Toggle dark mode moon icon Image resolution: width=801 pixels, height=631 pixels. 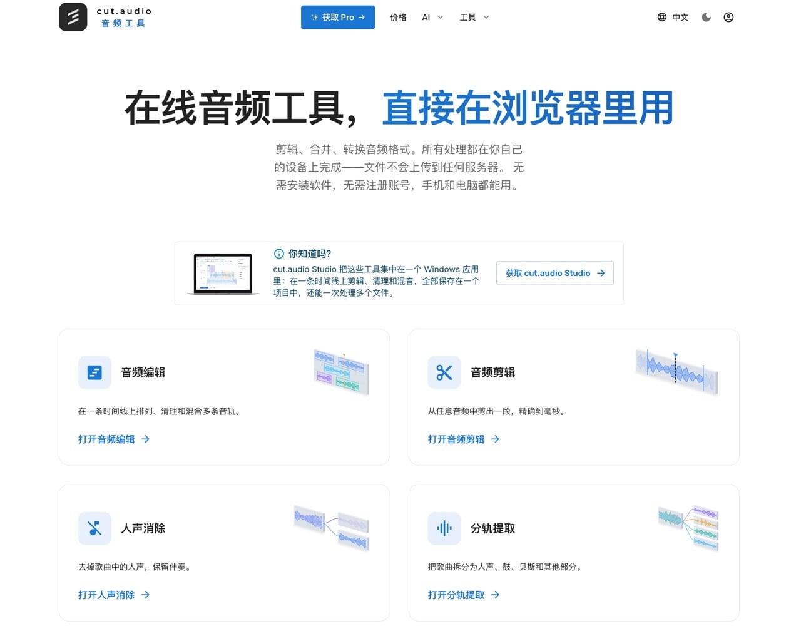tap(707, 17)
